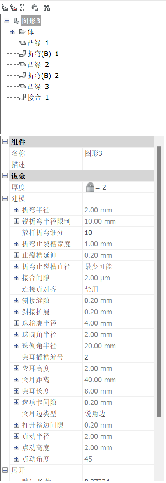Image resolution: width=166 pixels, height=483 pixels.
Task: Open the 连接点对齐 value field showing 禁用
Action: tap(118, 289)
